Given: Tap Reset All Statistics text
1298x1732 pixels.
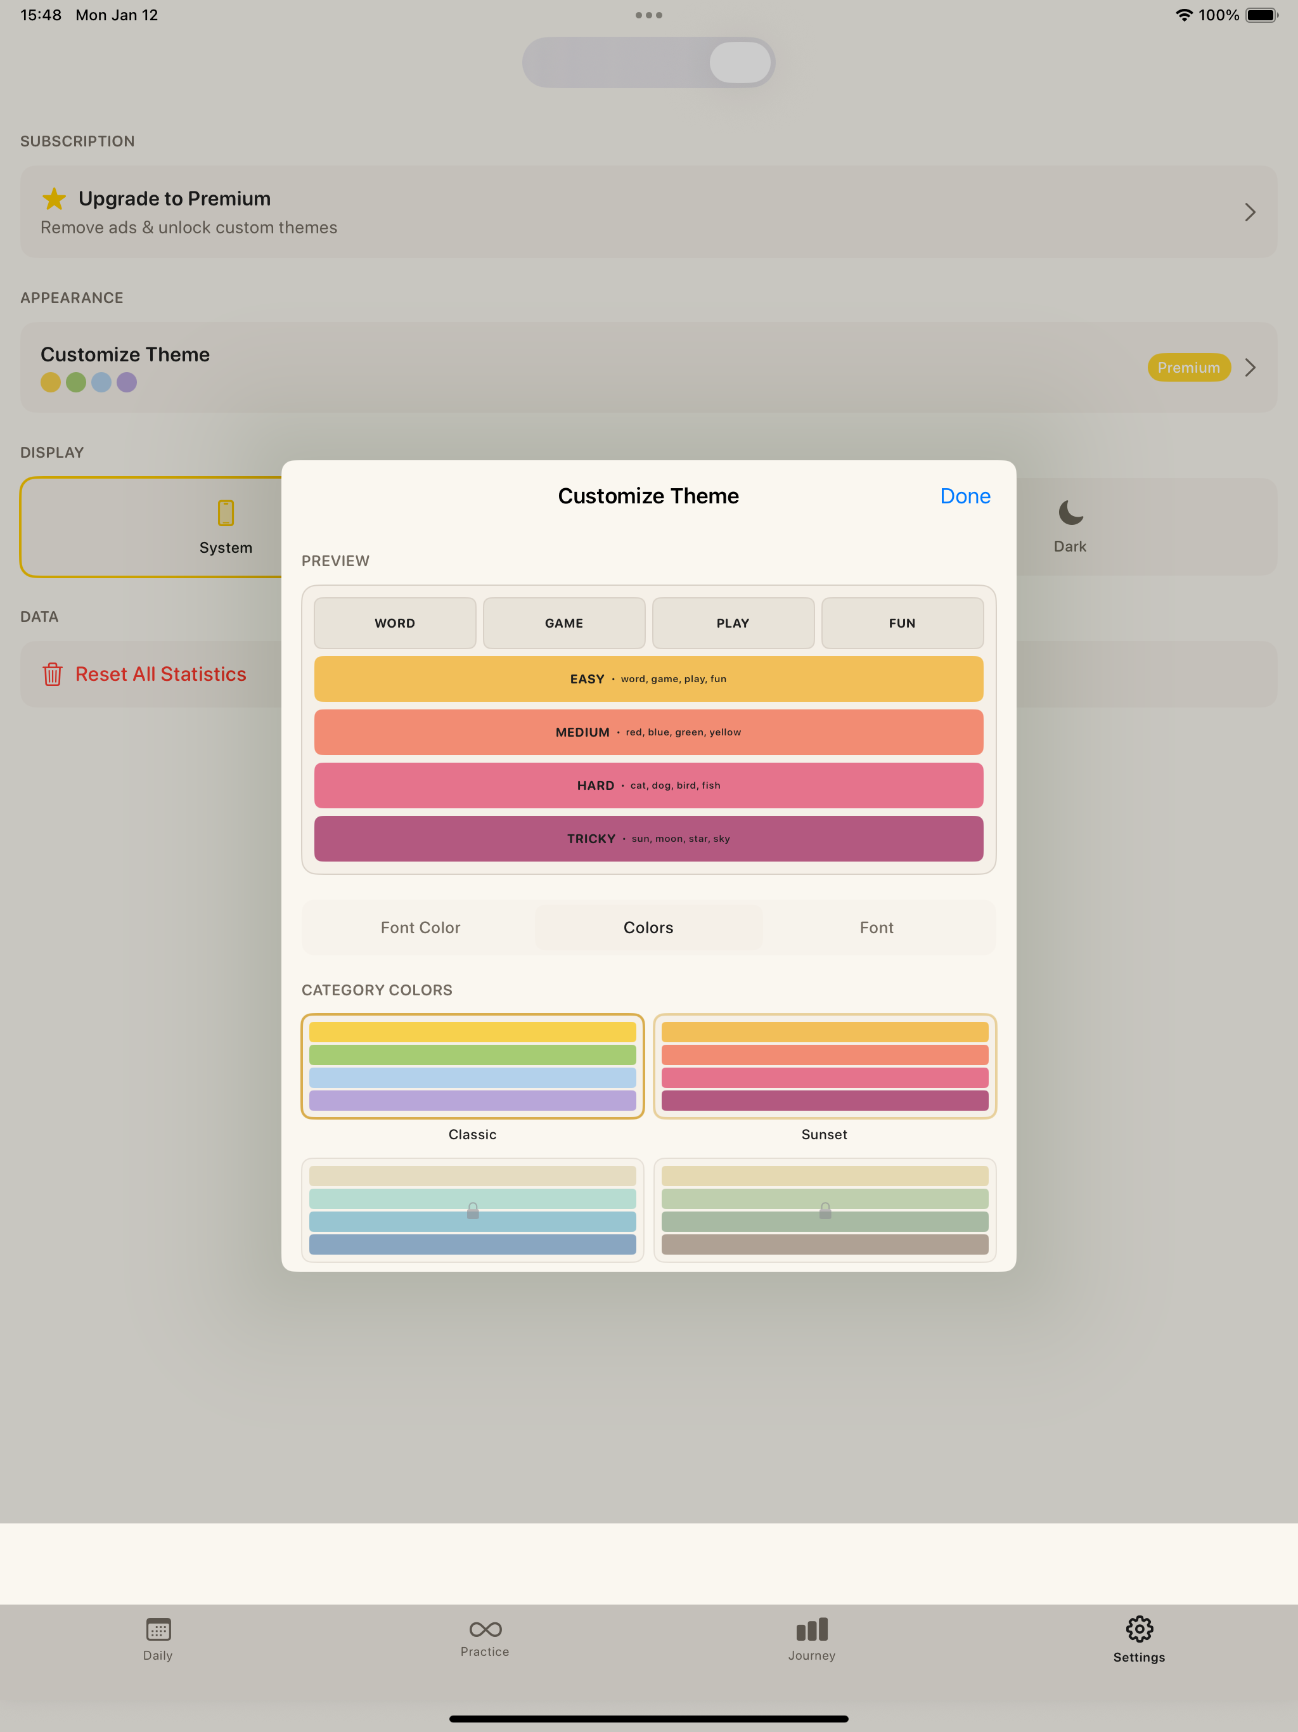Looking at the screenshot, I should coord(160,674).
